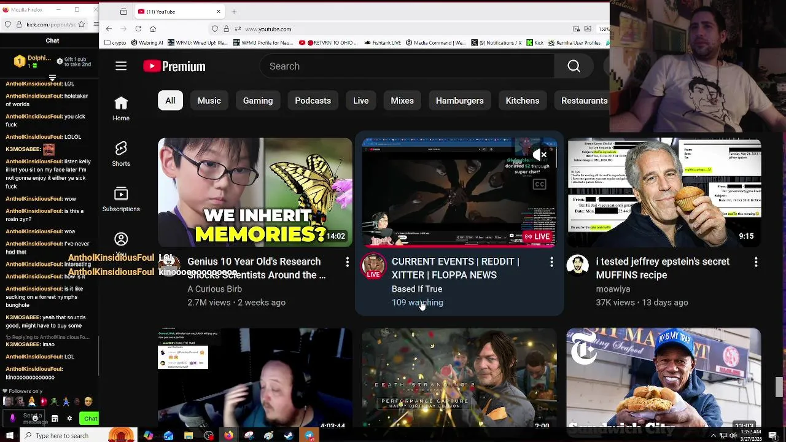Unmute the live video preview
Viewport: 786px width, 442px height.
[x=540, y=155]
